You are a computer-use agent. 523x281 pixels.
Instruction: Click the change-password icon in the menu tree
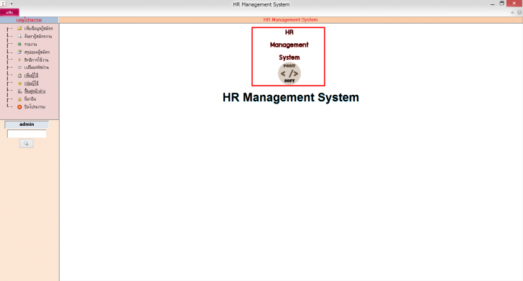click(x=19, y=68)
